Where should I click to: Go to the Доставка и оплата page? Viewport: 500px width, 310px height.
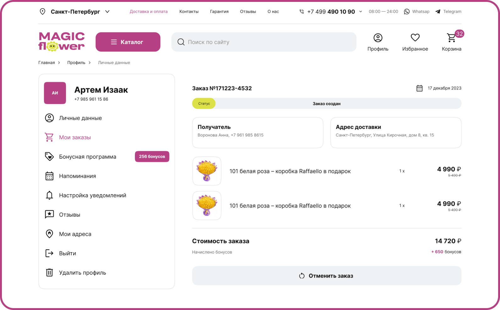[x=148, y=12]
